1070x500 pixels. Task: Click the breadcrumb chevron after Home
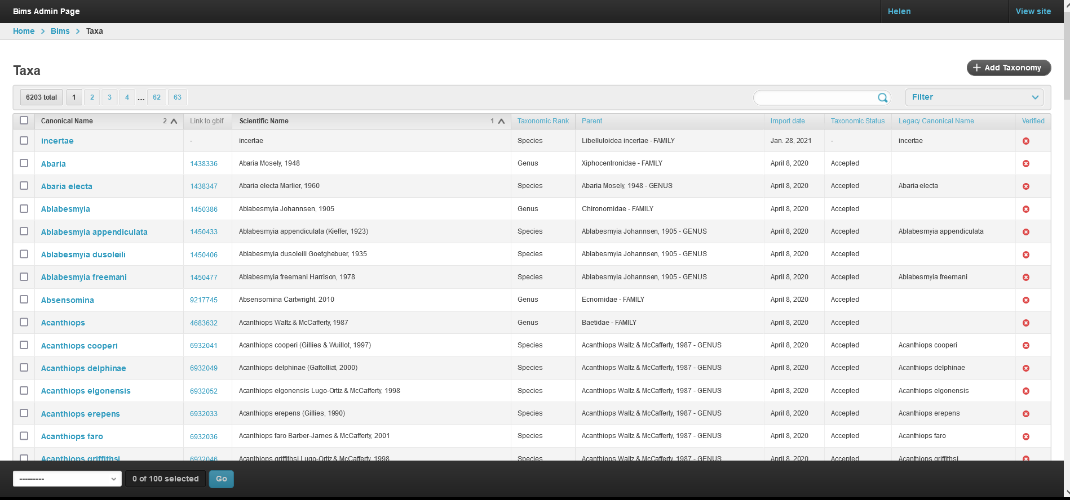43,32
